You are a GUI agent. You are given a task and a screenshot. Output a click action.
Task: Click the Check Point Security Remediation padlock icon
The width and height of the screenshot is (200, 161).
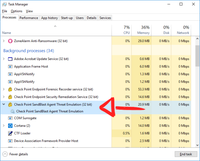[x=10, y=97]
